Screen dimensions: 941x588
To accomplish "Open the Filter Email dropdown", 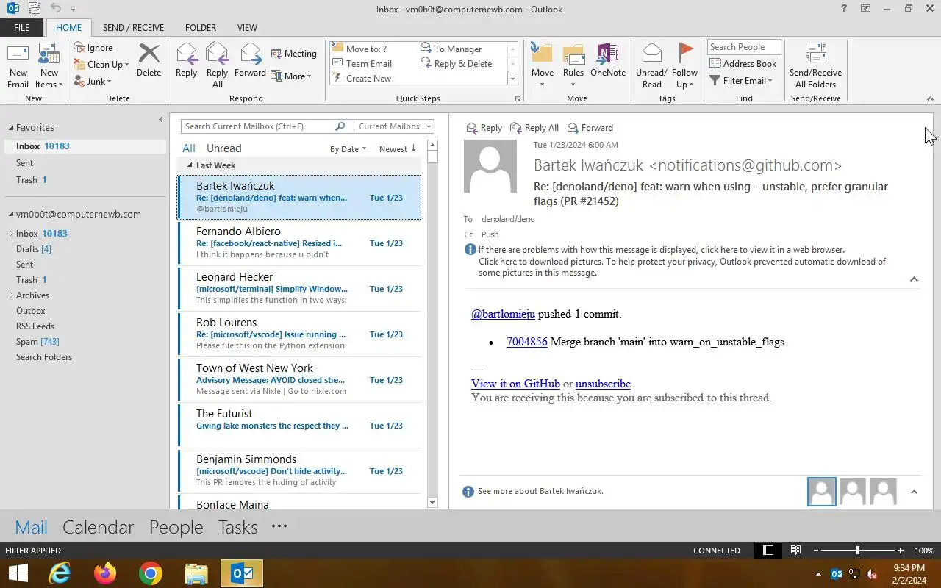I will (741, 80).
